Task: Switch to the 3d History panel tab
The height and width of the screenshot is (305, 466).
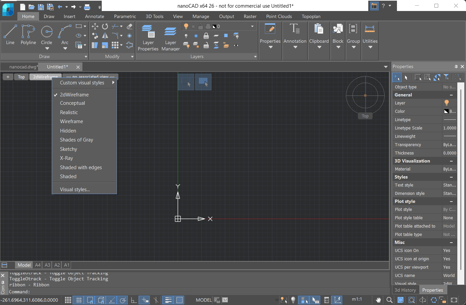Action: (x=405, y=290)
